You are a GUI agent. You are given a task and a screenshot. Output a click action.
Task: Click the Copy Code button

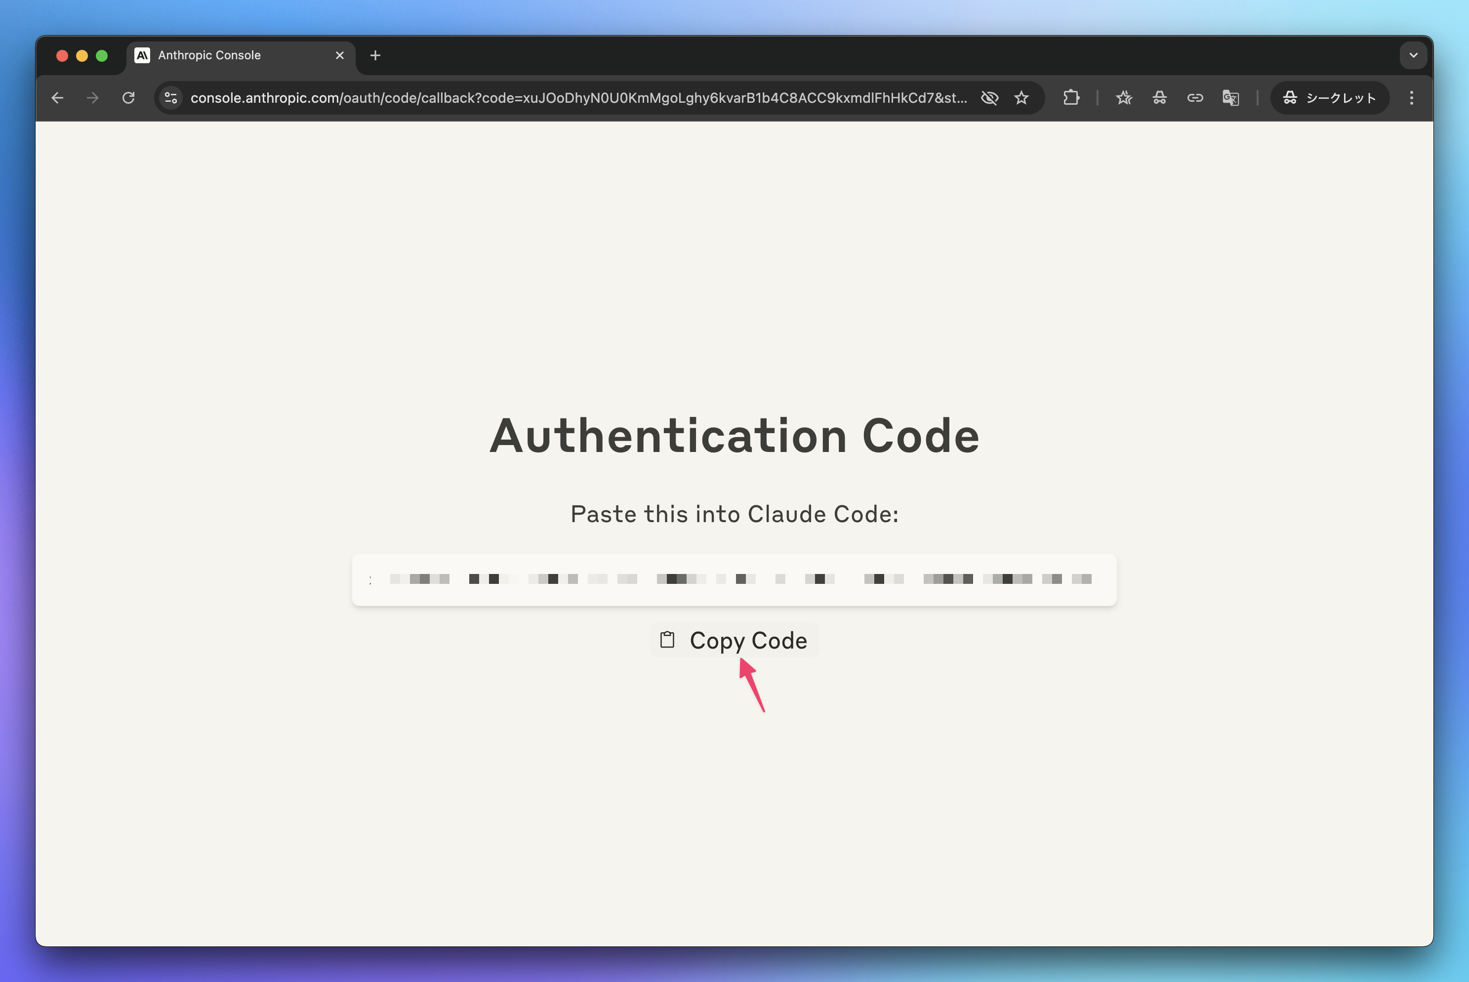click(734, 640)
